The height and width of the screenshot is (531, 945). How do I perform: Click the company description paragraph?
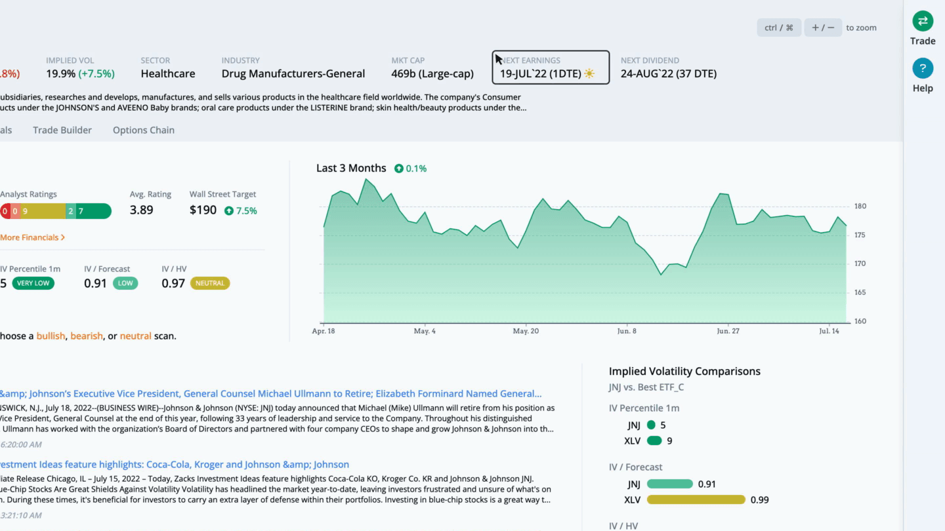click(263, 102)
